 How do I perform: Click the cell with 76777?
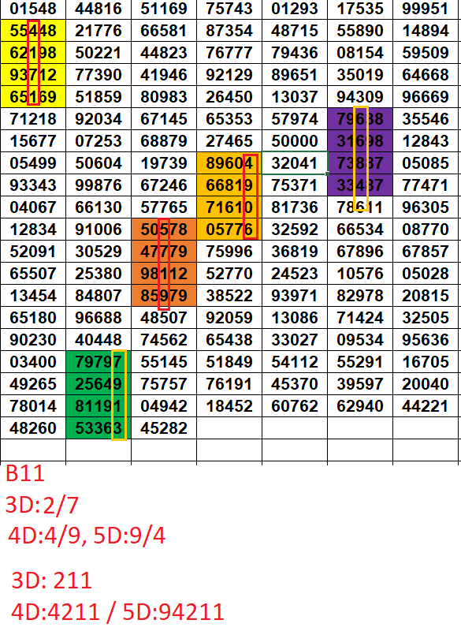(229, 53)
